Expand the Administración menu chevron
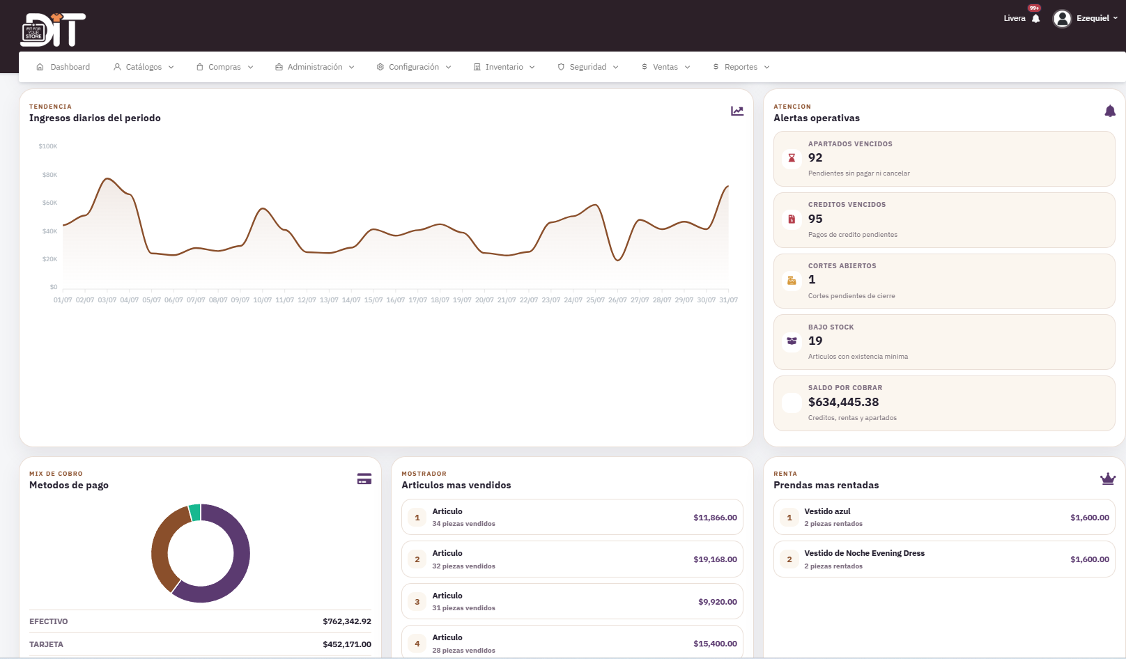The height and width of the screenshot is (659, 1126). pyautogui.click(x=352, y=68)
